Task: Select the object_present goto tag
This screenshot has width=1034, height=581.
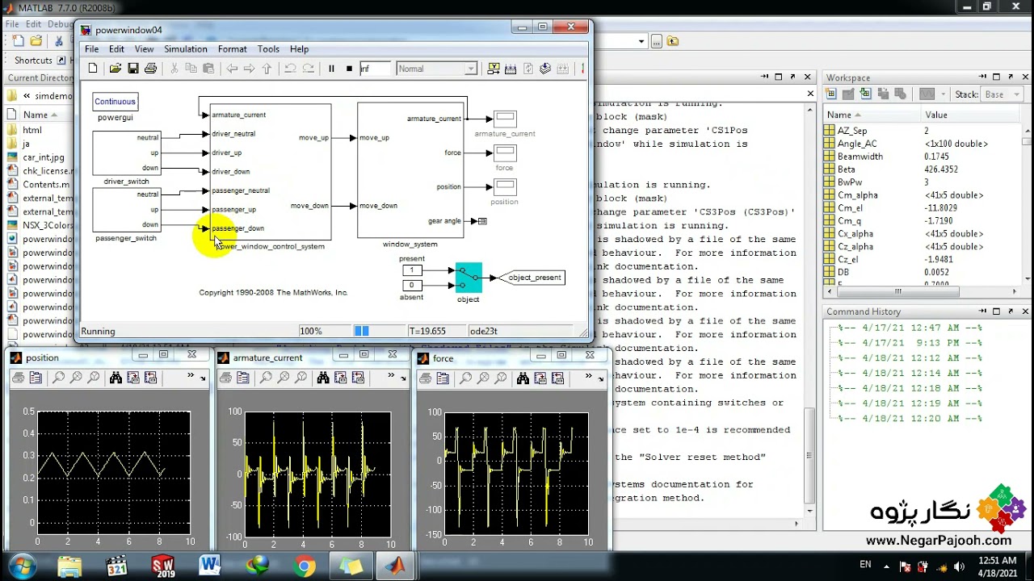Action: pos(532,278)
